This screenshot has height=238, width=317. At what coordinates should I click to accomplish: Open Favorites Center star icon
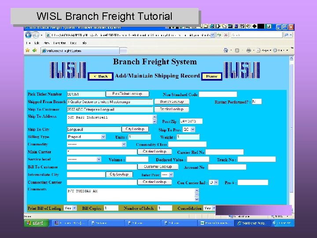click(x=28, y=50)
